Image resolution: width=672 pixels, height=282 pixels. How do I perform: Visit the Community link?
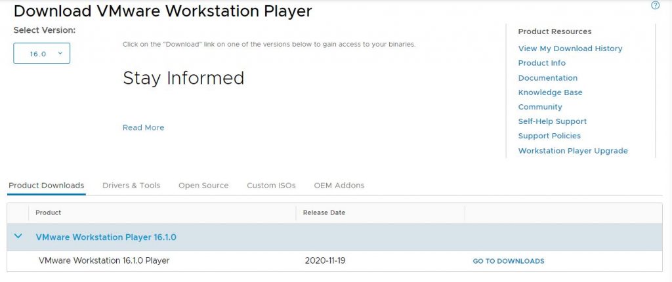(x=540, y=107)
